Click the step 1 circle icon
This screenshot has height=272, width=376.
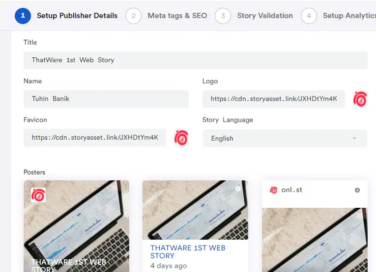coord(23,16)
